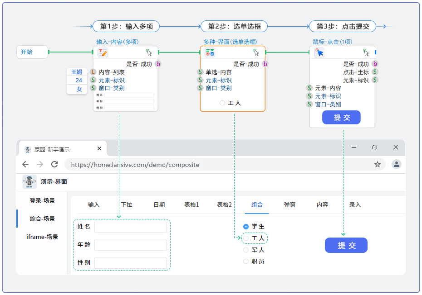Click the input-content node pencil icon
The image size is (422, 295).
(x=103, y=52)
